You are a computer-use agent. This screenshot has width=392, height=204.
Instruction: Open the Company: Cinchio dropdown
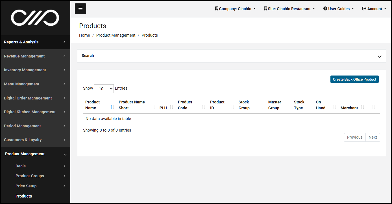(x=235, y=9)
